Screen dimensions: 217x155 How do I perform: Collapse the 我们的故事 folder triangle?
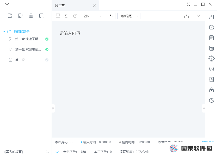point(4,32)
